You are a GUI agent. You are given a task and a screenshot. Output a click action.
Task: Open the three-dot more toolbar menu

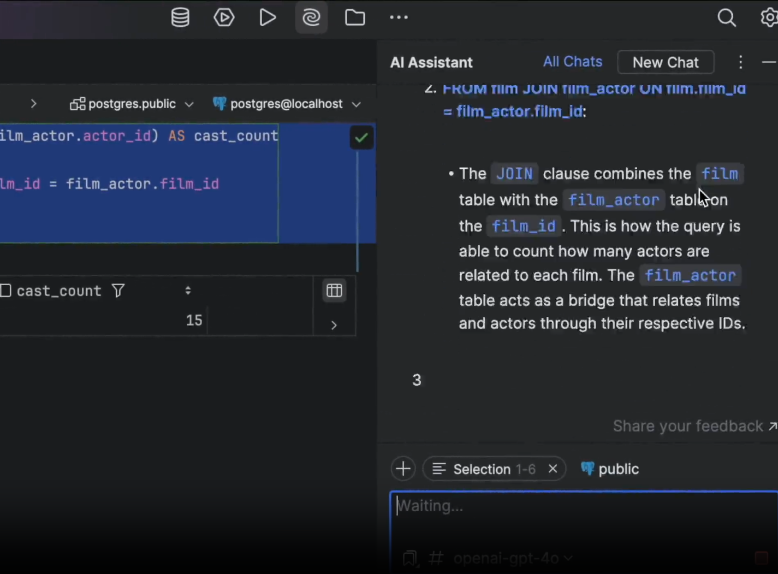(399, 17)
